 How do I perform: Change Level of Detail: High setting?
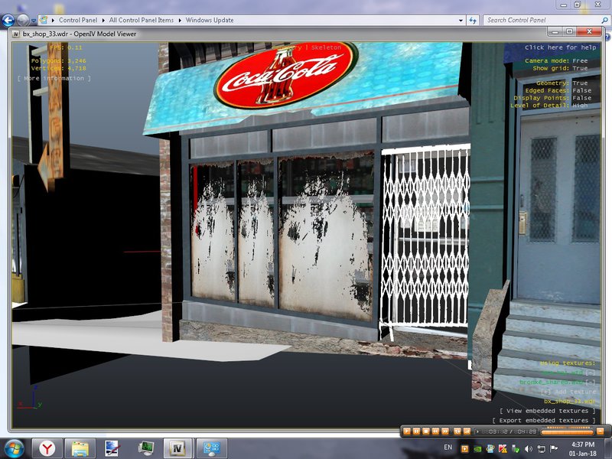pyautogui.click(x=549, y=105)
